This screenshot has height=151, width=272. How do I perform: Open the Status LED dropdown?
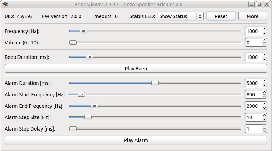click(181, 16)
